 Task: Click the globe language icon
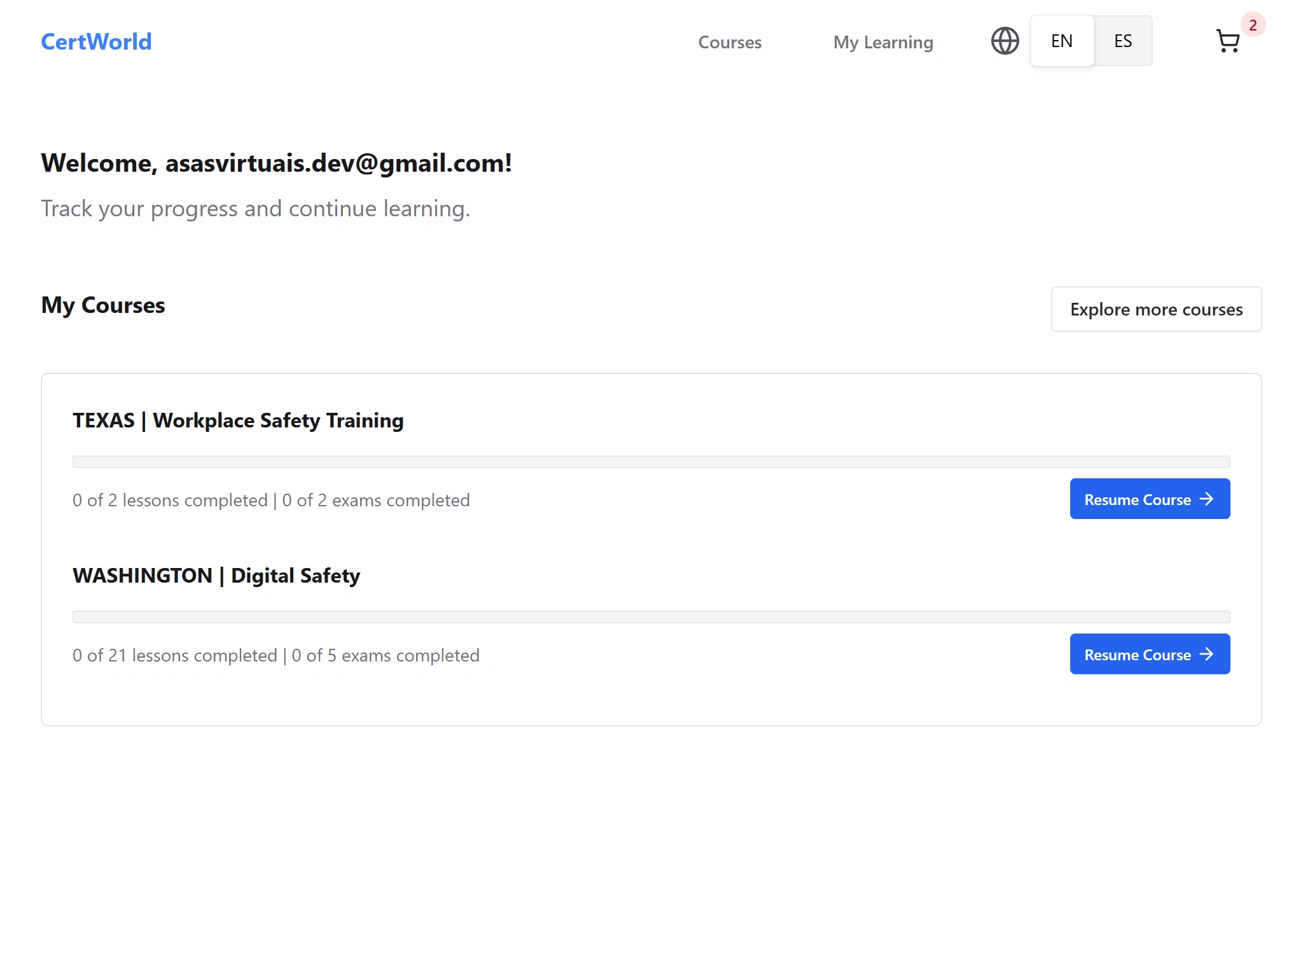[1005, 41]
